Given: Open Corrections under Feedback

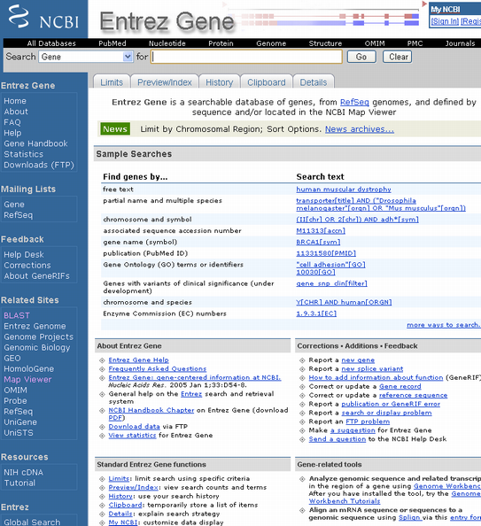Looking at the screenshot, I should pos(27,266).
